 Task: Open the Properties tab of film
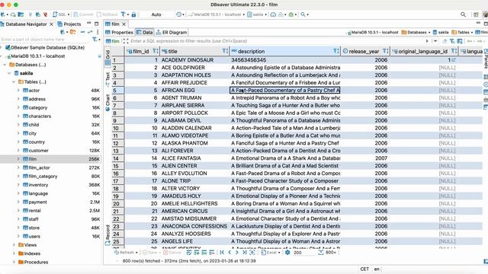tap(119, 32)
